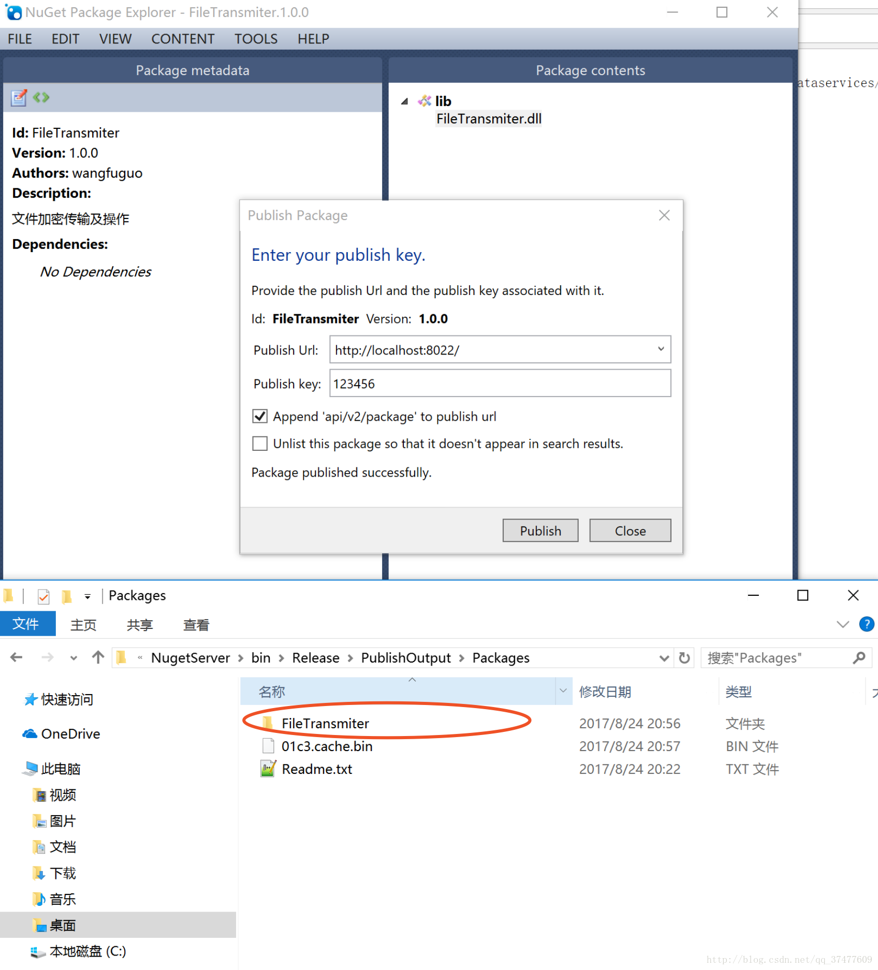Click bin in the address breadcrumb
Image resolution: width=878 pixels, height=970 pixels.
pyautogui.click(x=261, y=657)
